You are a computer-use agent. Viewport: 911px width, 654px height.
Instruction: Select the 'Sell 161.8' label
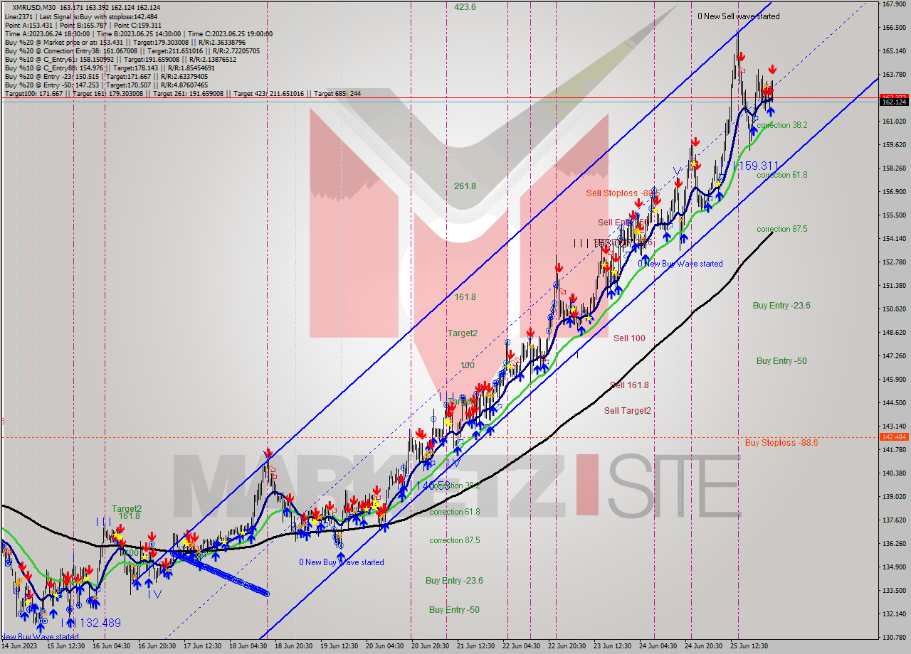tap(629, 385)
